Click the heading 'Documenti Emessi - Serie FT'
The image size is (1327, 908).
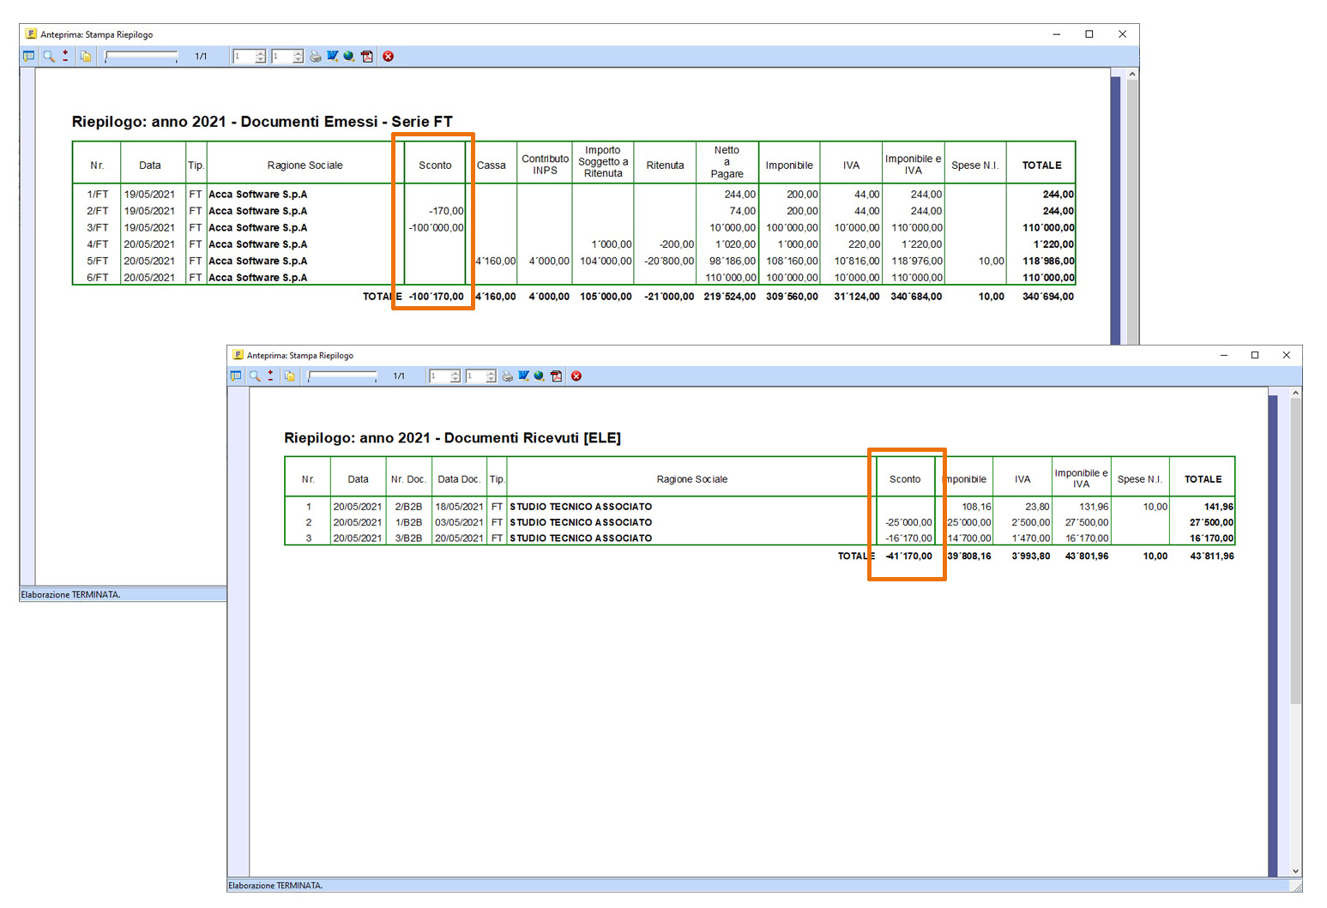click(x=347, y=122)
